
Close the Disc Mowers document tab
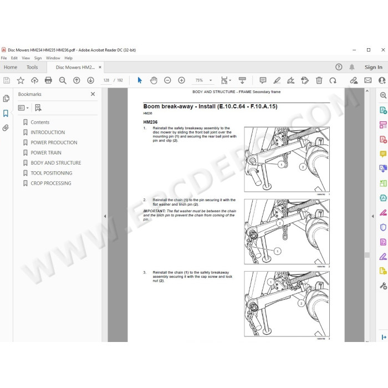pyautogui.click(x=100, y=67)
